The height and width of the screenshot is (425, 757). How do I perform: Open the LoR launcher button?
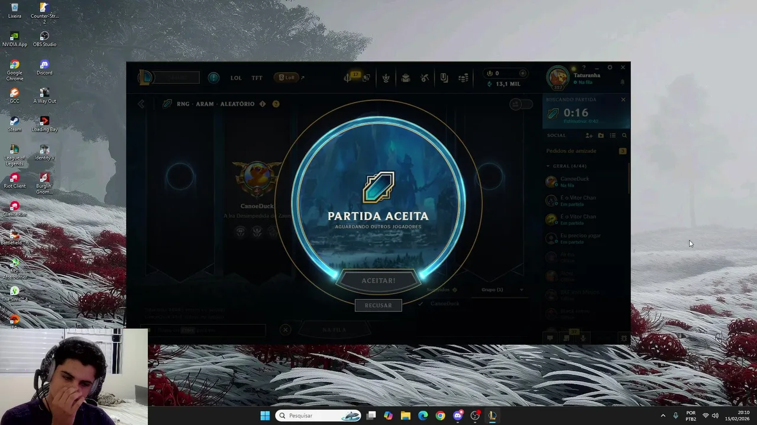(x=287, y=77)
